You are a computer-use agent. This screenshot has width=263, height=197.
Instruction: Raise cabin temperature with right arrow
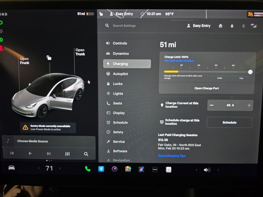[x=60, y=168]
